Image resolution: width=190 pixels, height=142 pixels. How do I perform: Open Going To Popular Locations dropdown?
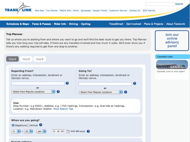pyautogui.click(x=101, y=92)
